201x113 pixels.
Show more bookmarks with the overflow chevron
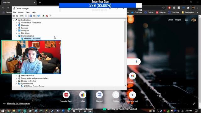(x=198, y=12)
